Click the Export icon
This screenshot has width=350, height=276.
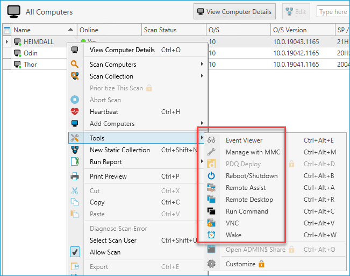click(75, 267)
